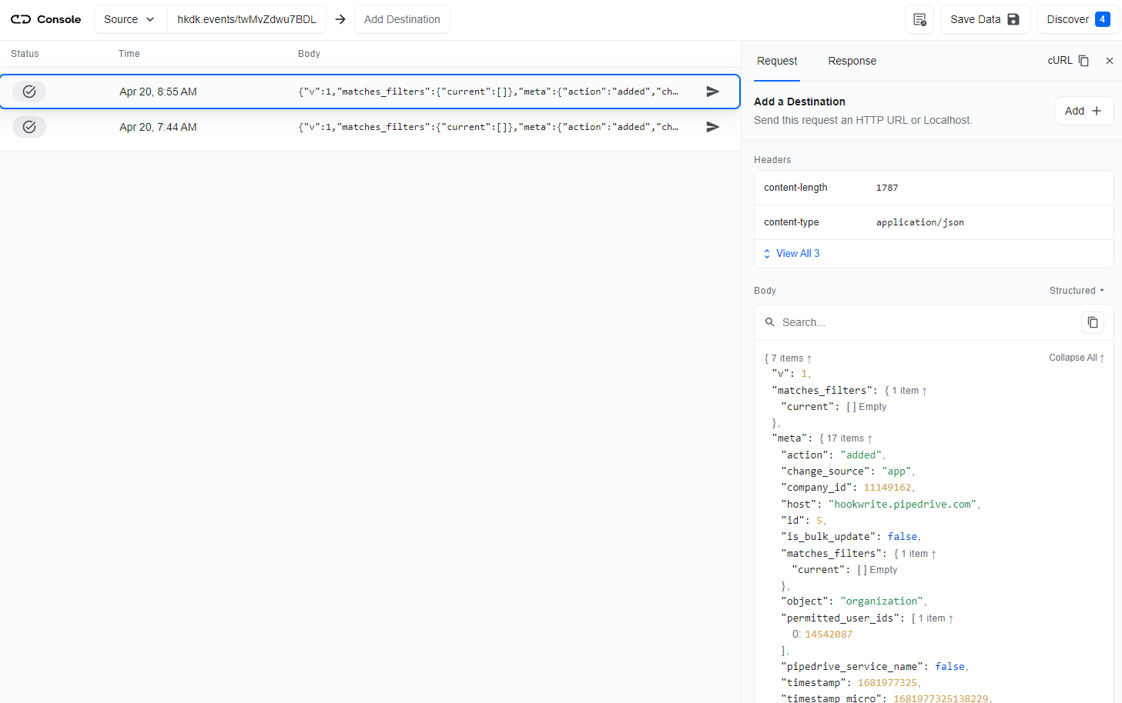Close the Request details panel
This screenshot has width=1122, height=703.
(x=1109, y=60)
